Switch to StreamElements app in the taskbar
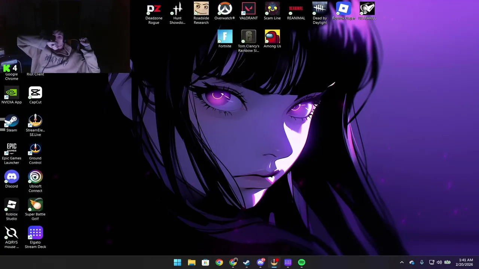This screenshot has height=269, width=479. click(274, 262)
